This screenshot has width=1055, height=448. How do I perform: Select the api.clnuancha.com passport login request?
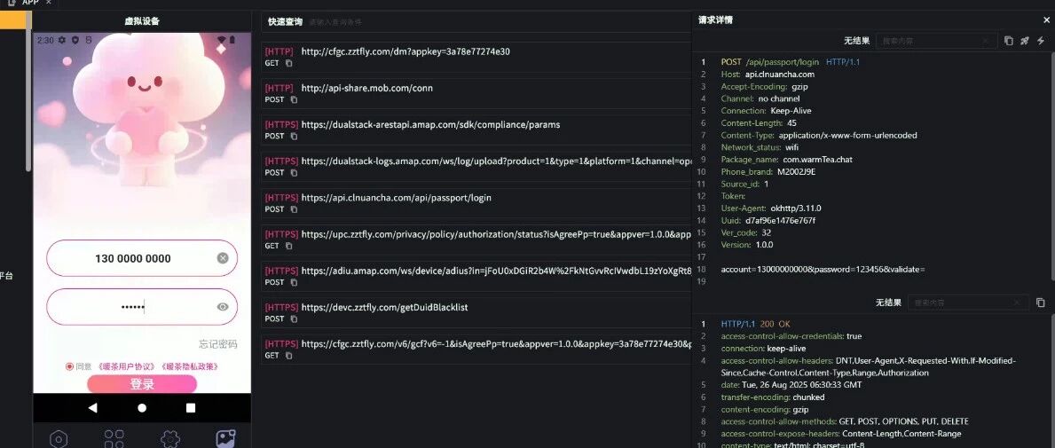[476, 202]
